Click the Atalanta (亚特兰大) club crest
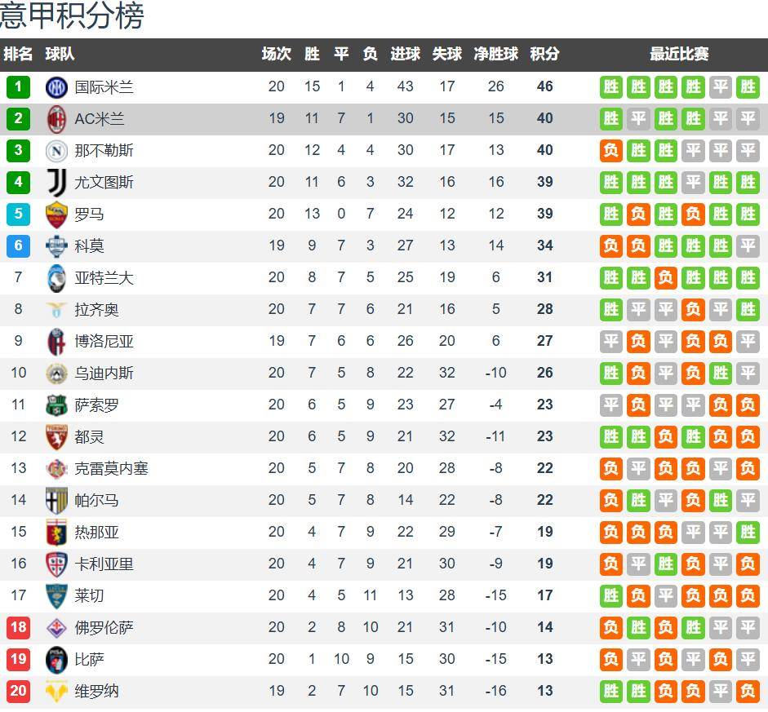This screenshot has height=712, width=768. click(x=56, y=278)
